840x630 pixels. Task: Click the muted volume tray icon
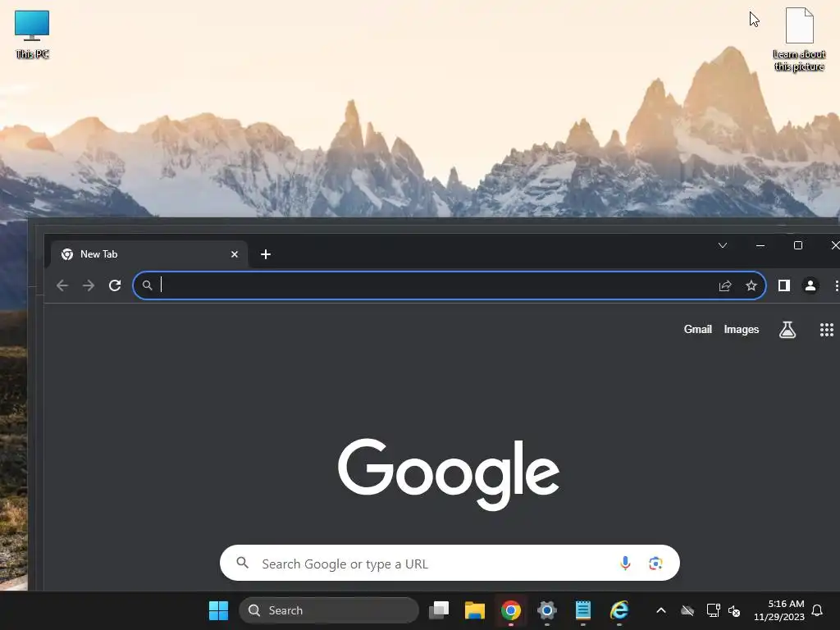tap(734, 610)
